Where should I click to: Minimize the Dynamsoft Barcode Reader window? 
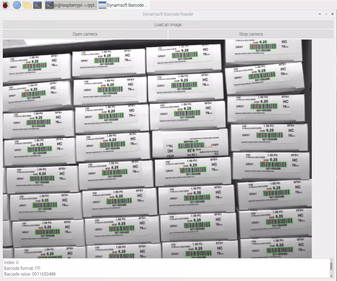click(x=320, y=14)
